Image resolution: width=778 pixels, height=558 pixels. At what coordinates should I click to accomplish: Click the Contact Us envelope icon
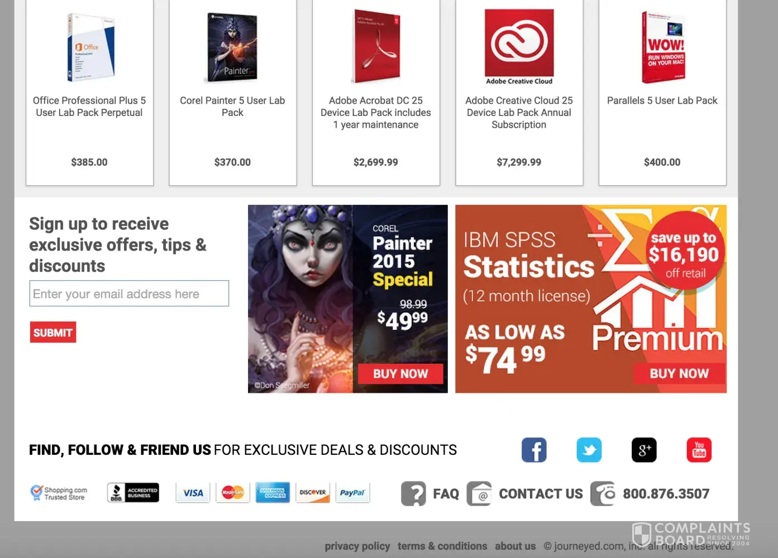click(x=479, y=494)
